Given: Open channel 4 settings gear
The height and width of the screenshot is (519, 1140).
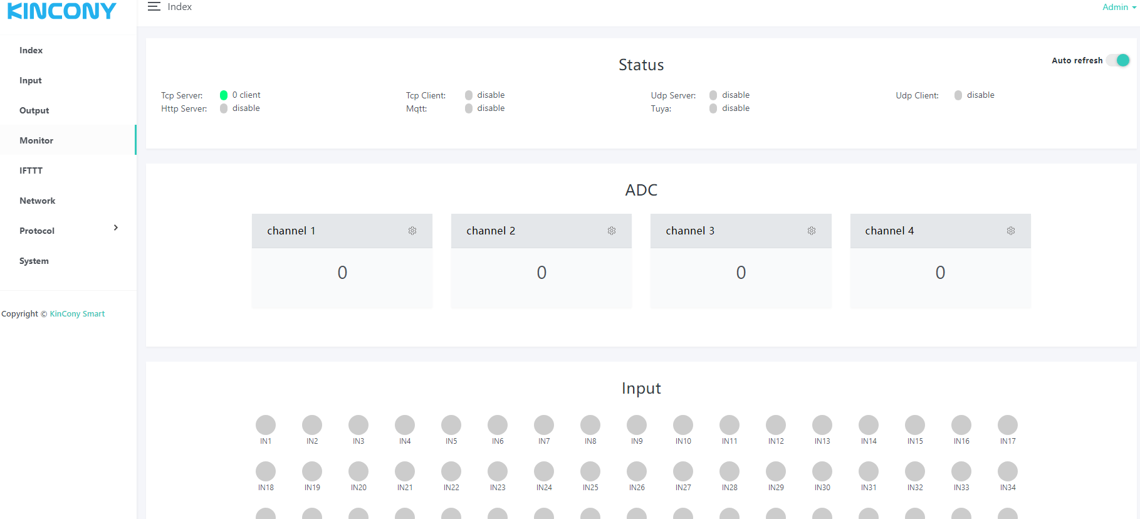Looking at the screenshot, I should click(1011, 231).
